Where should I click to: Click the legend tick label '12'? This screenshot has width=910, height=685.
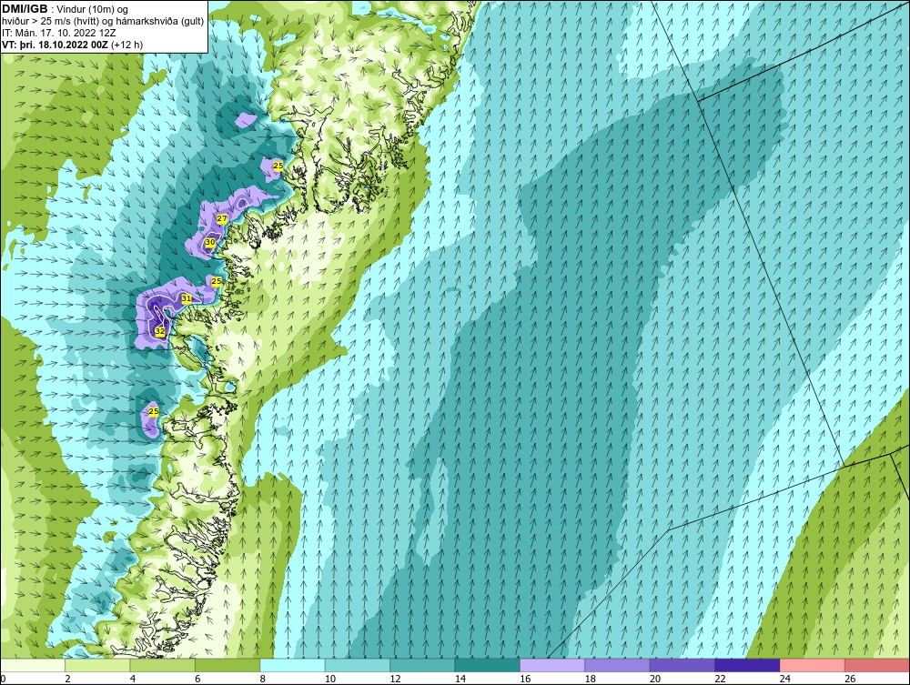click(x=395, y=679)
